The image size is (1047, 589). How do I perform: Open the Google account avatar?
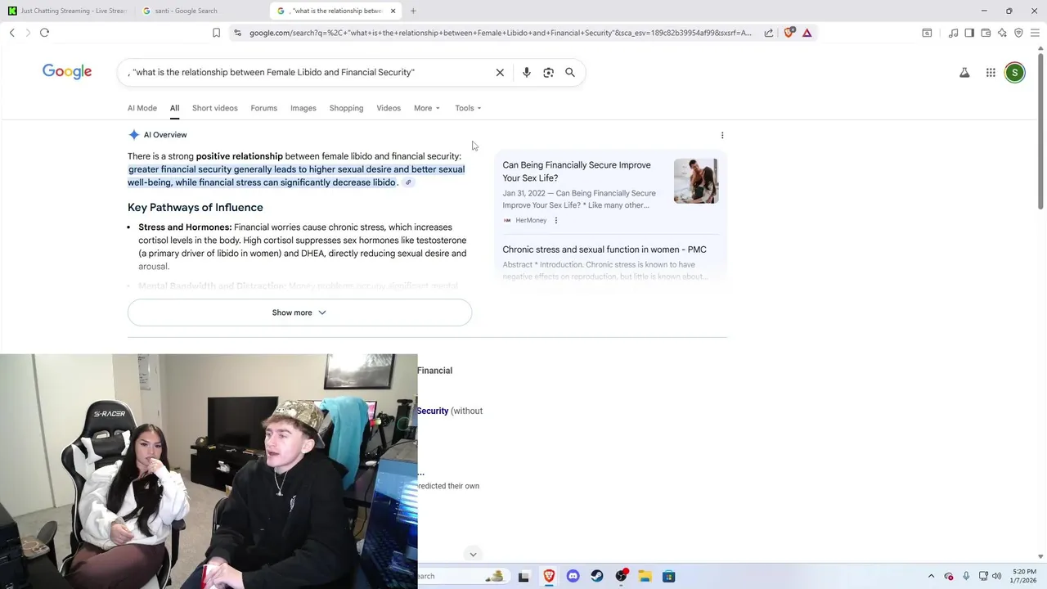(1014, 72)
